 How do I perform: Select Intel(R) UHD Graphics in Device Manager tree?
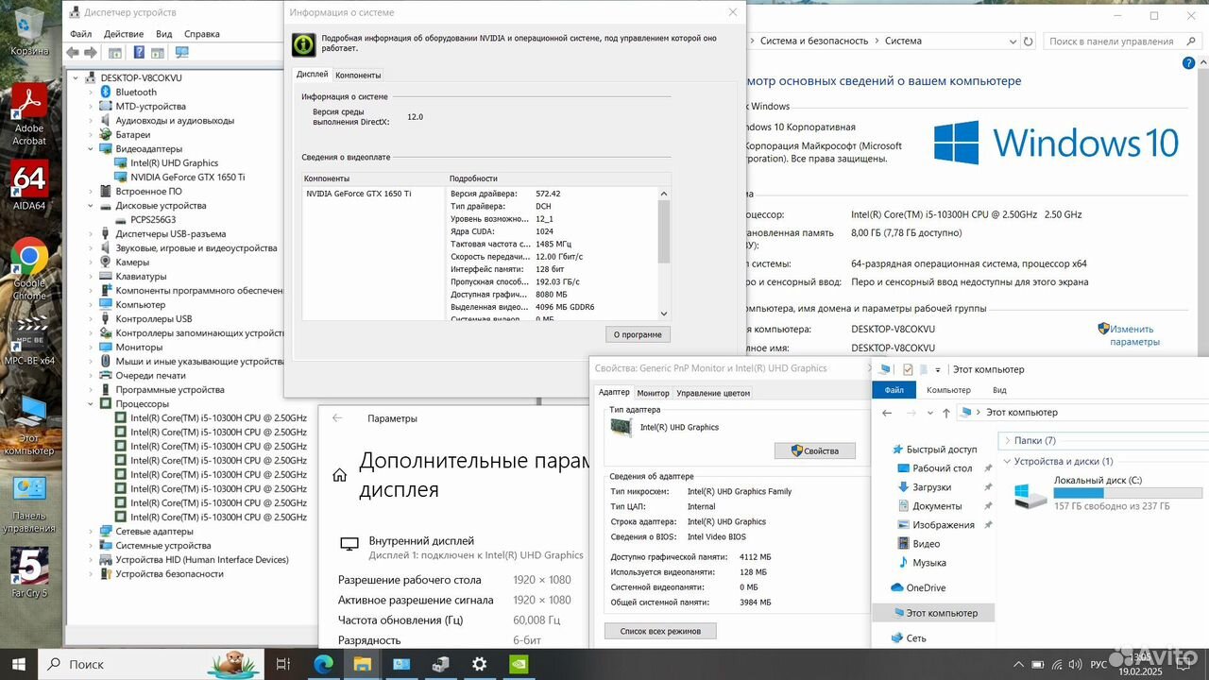tap(174, 162)
